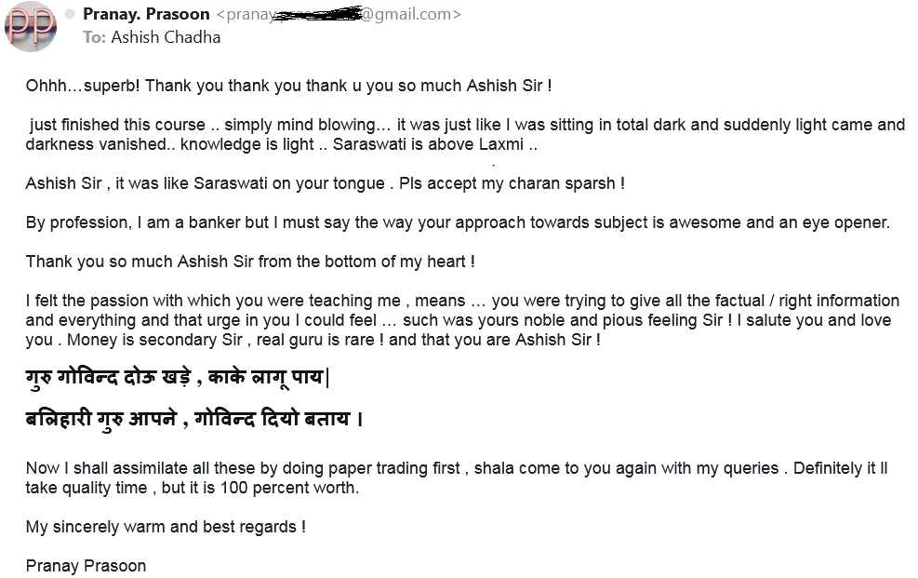Click the 'Now I shall assimilate' sentence
Image resolution: width=918 pixels, height=578 pixels.
coord(456,468)
